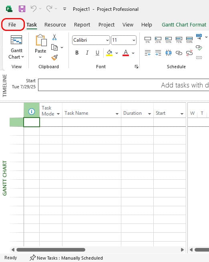This screenshot has height=262, width=209.
Task: Unlink the selected tasks
Action: 189,53
